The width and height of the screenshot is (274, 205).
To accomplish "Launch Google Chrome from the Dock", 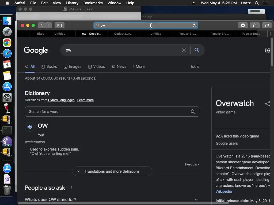I will click(x=7, y=43).
